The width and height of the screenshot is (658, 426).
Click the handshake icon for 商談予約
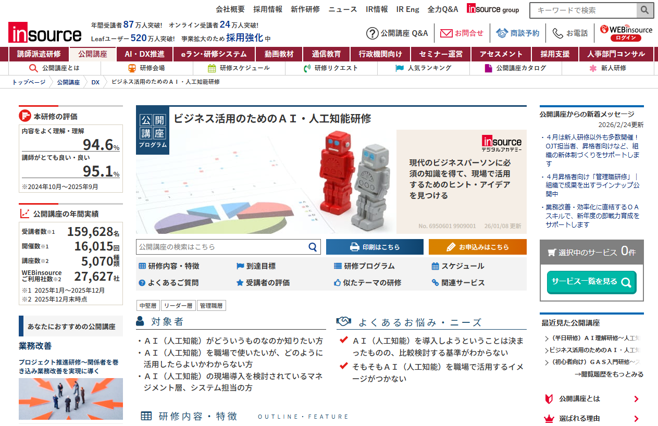pyautogui.click(x=502, y=33)
